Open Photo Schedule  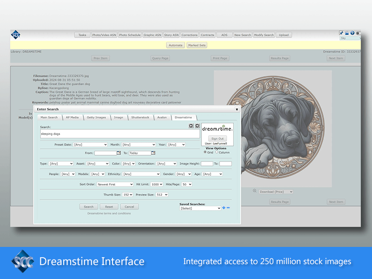pos(130,35)
